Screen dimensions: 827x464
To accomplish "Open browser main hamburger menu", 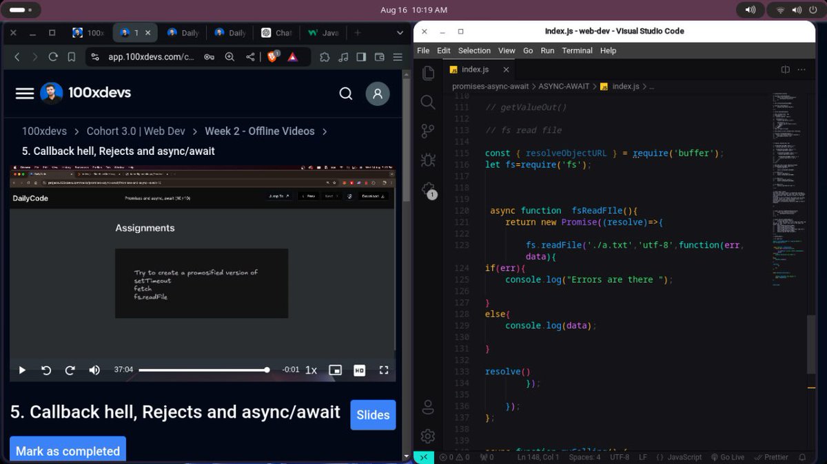I will pyautogui.click(x=398, y=57).
